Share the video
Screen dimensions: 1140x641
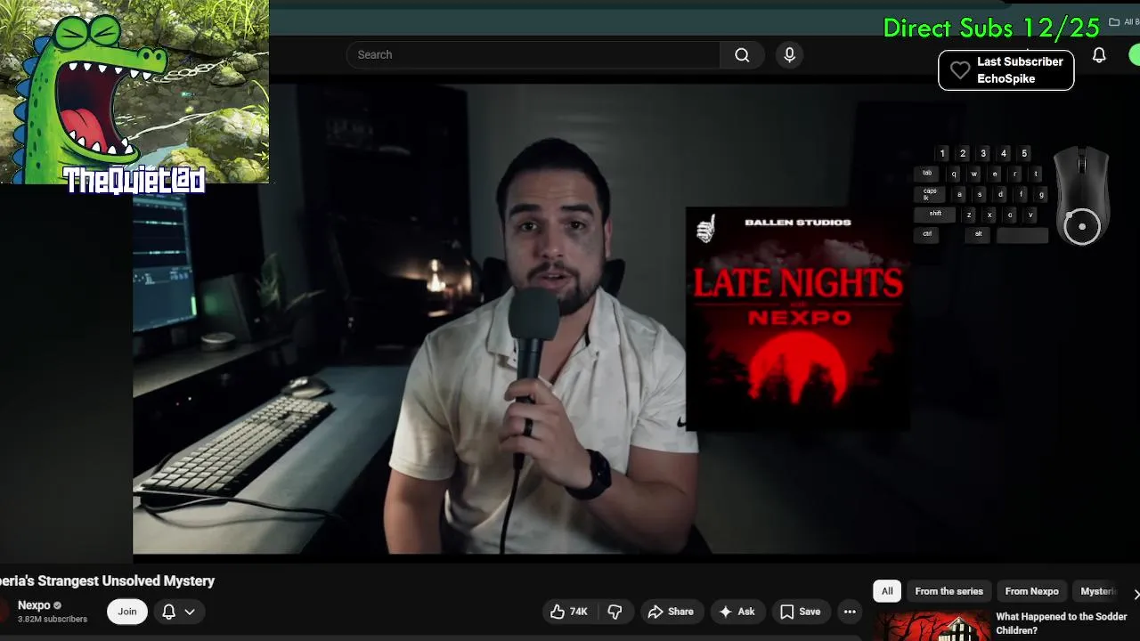[670, 612]
